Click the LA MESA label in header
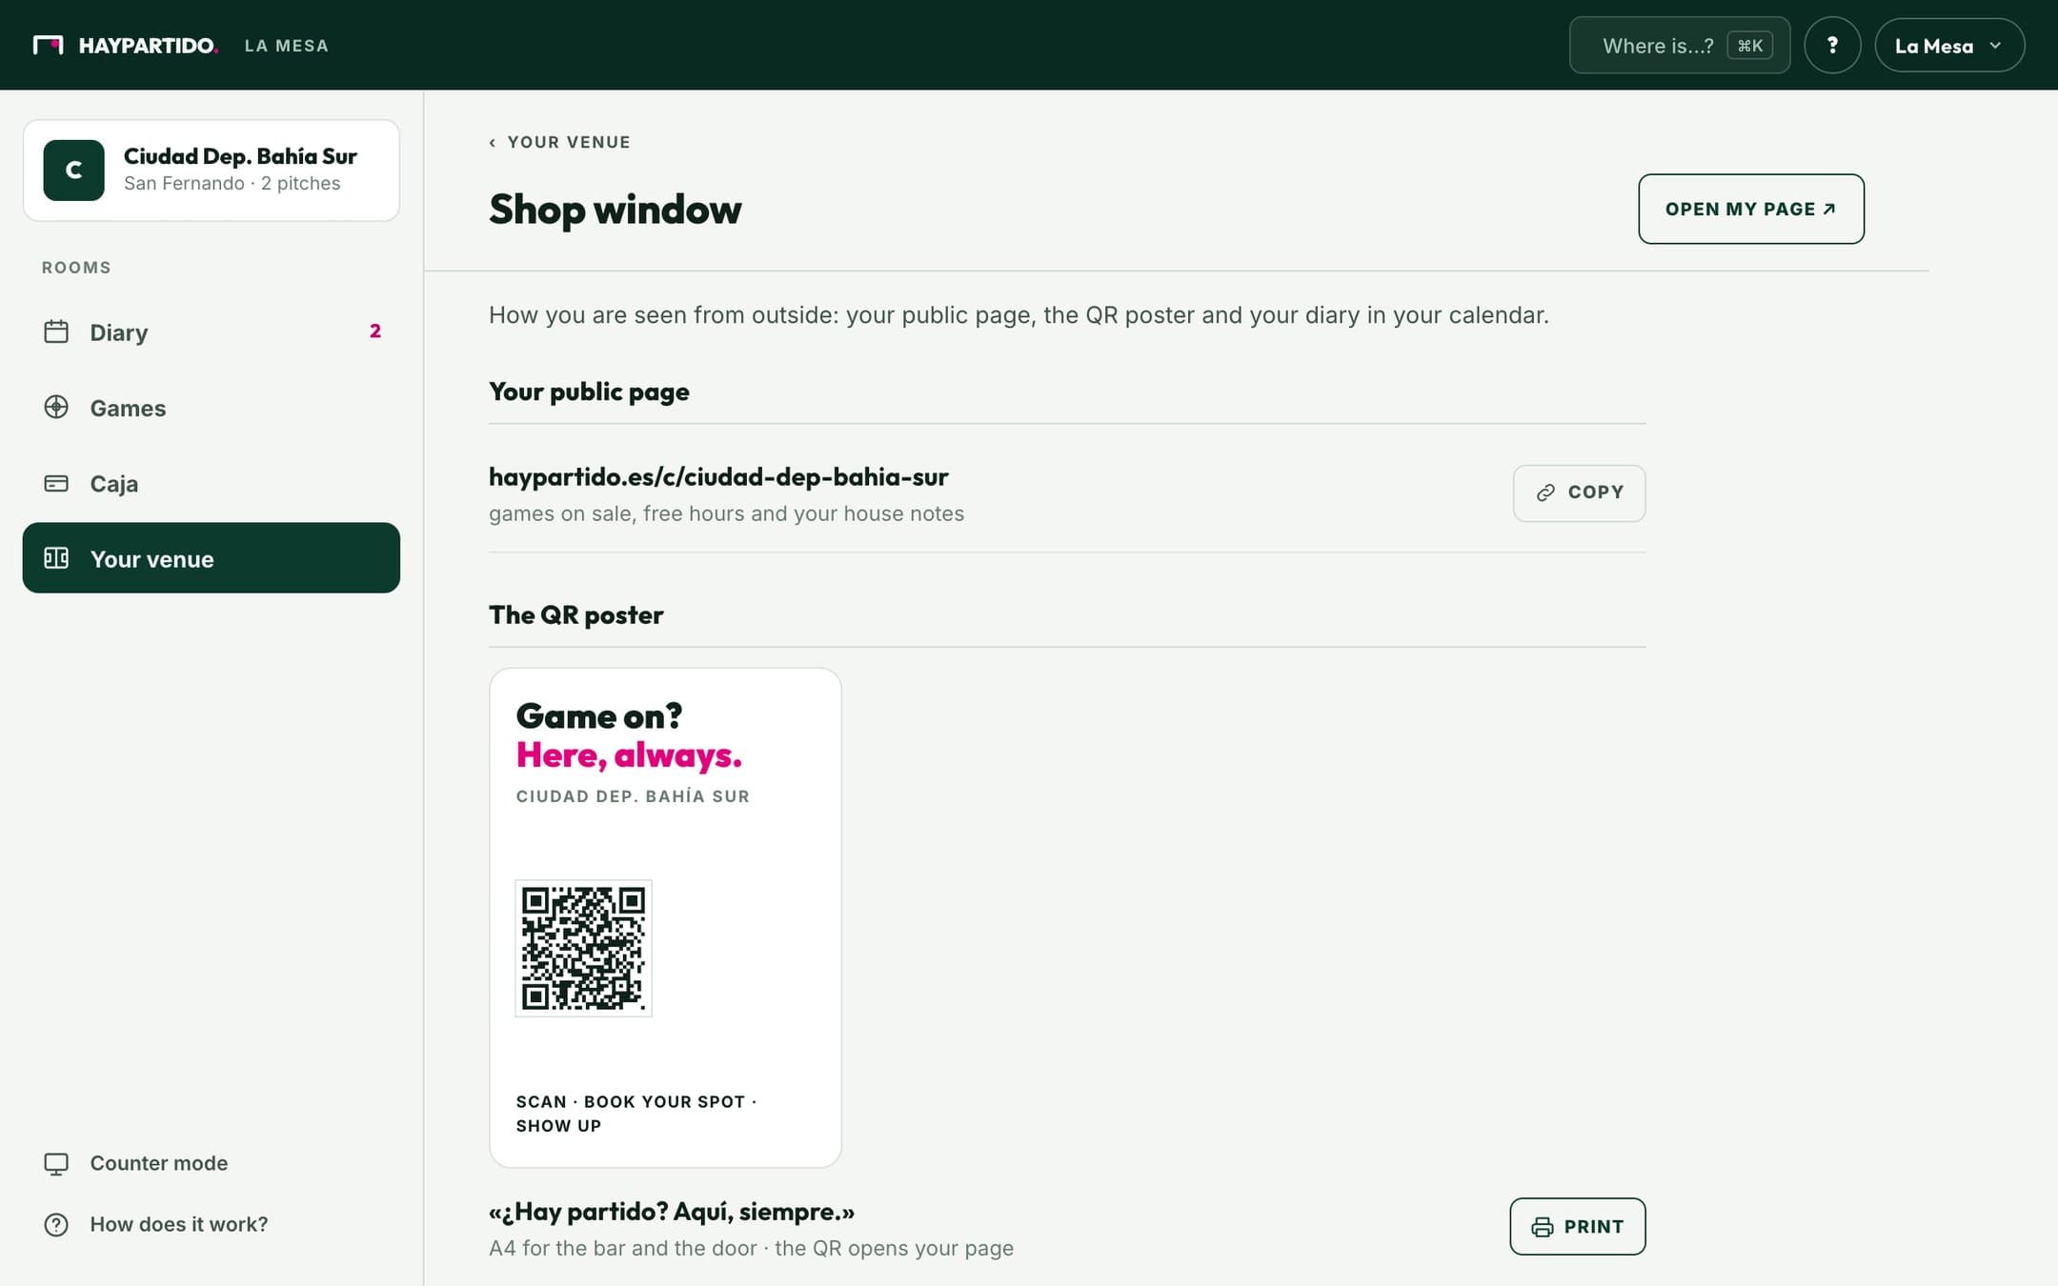2058x1286 pixels. pyautogui.click(x=286, y=46)
